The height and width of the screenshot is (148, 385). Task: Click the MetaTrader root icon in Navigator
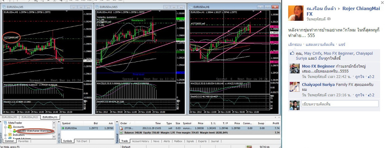[x=6, y=123]
